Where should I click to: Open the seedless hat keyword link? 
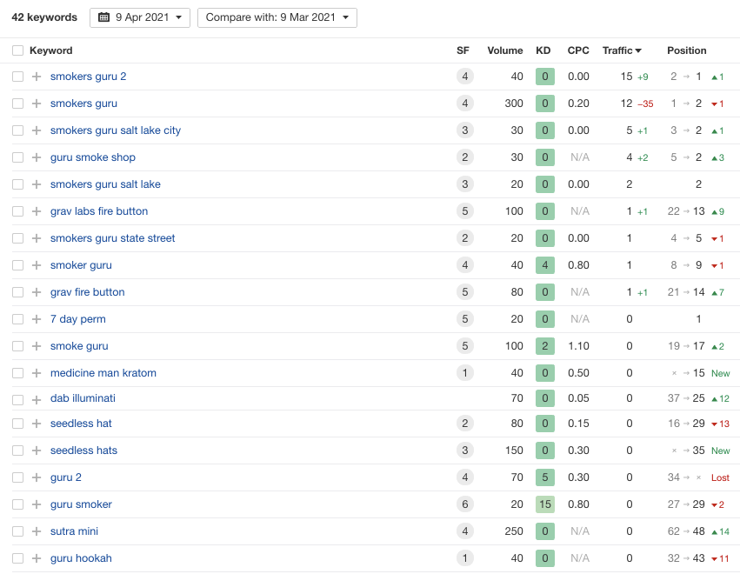[x=81, y=424]
